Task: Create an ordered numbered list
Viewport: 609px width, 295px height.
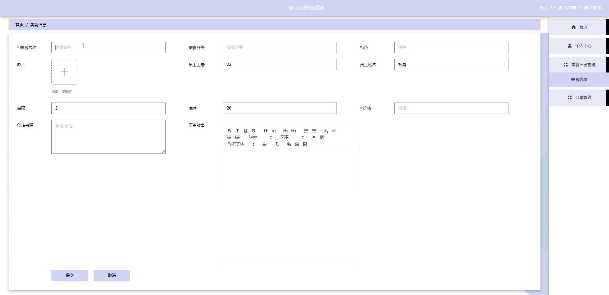Action: pos(306,131)
